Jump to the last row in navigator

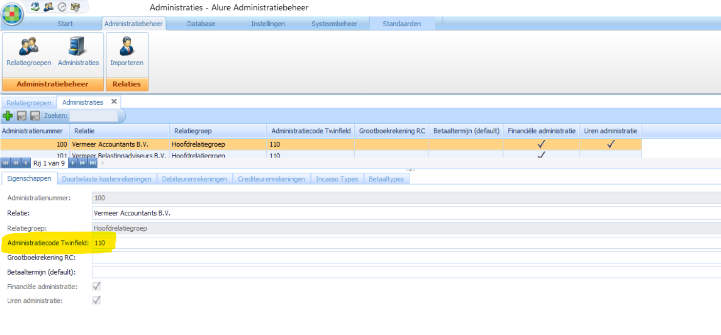[93, 163]
